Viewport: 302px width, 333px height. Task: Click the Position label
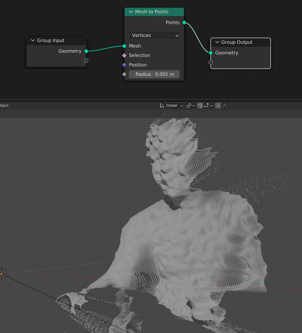(x=138, y=65)
